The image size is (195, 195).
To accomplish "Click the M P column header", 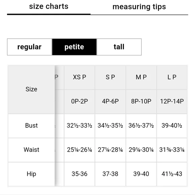I will (x=141, y=77).
